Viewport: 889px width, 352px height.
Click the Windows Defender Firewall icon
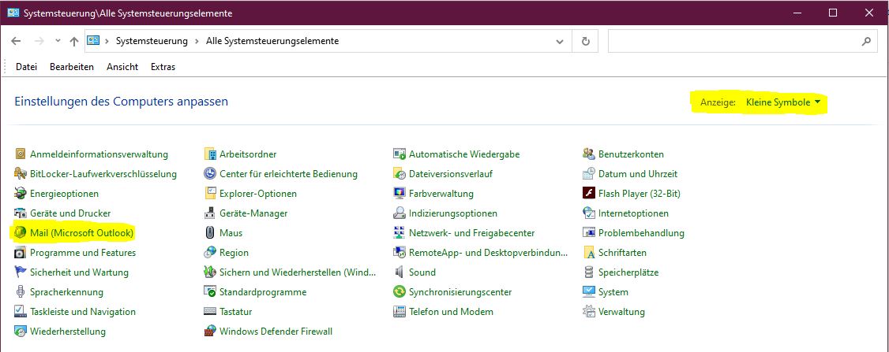tap(210, 332)
